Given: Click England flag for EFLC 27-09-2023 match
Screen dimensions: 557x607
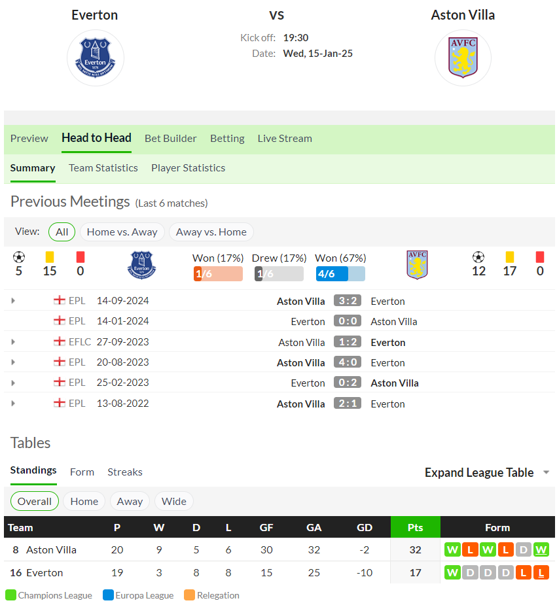Looking at the screenshot, I should (60, 341).
